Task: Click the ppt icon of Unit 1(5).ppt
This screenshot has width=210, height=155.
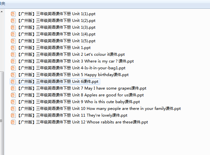Action: (13, 41)
